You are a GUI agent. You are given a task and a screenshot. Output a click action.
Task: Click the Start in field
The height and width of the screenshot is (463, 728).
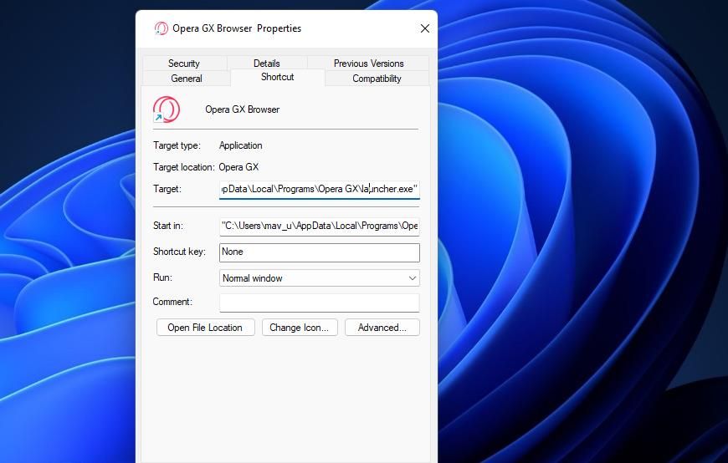(320, 226)
